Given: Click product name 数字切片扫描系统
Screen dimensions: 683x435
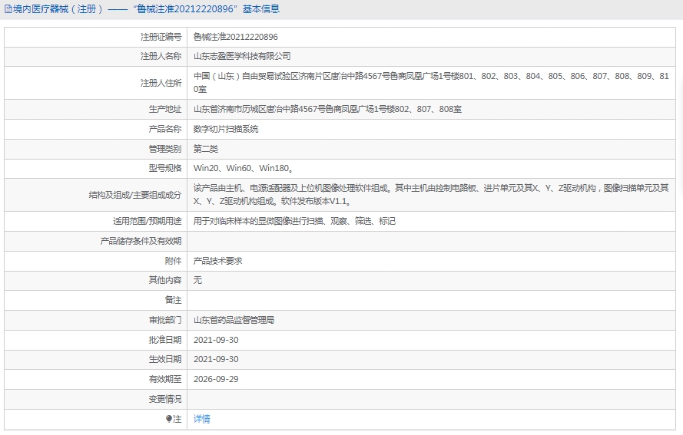Looking at the screenshot, I should click(x=226, y=129).
